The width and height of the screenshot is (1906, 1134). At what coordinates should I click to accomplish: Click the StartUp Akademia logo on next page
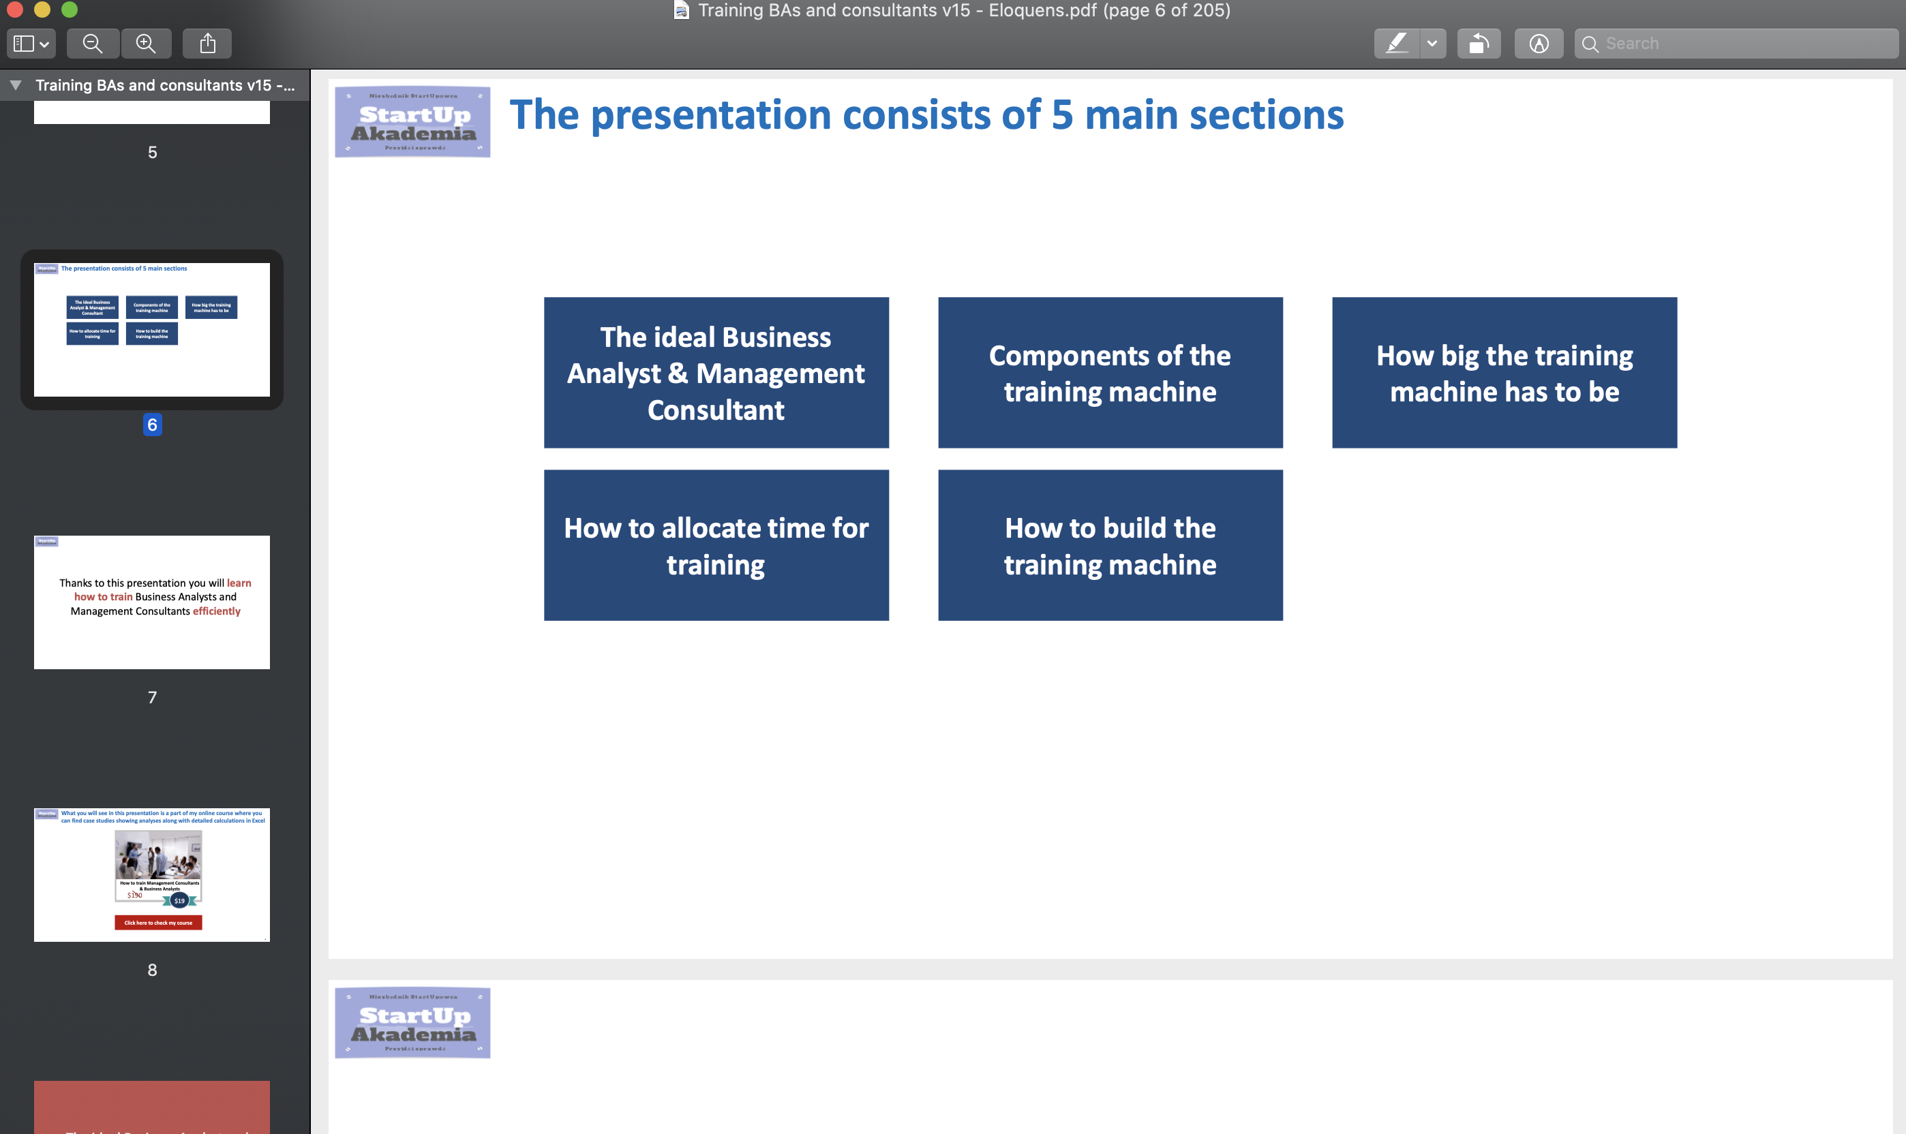click(x=412, y=1022)
